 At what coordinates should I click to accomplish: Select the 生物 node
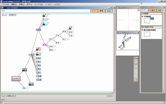pyautogui.click(x=45, y=45)
